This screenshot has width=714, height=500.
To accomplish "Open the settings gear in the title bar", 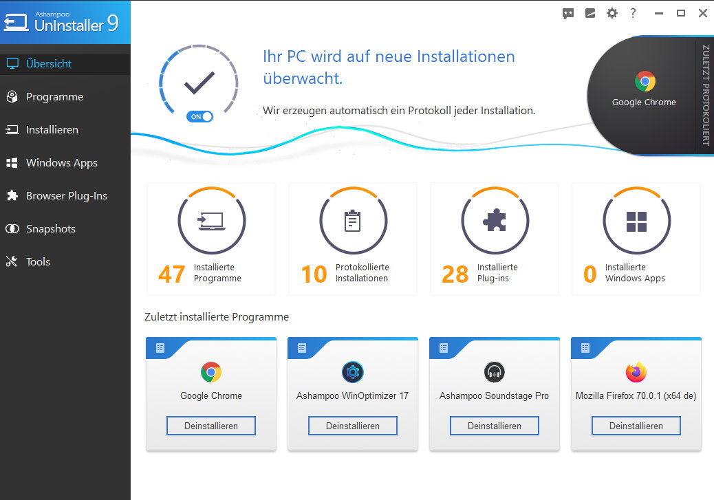I will pyautogui.click(x=612, y=12).
